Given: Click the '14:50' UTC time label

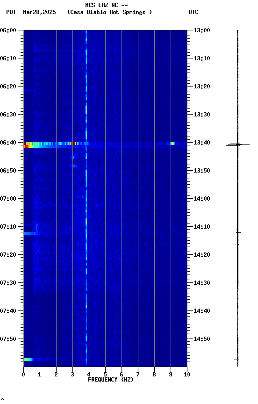Looking at the screenshot, I should click(202, 339).
